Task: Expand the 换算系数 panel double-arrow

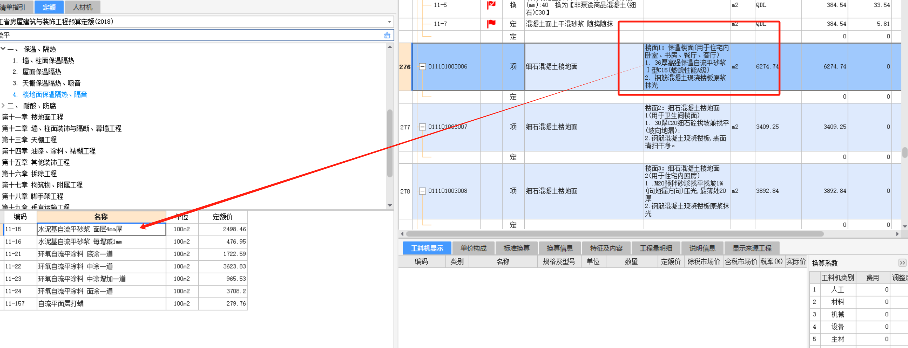Action: 902,263
